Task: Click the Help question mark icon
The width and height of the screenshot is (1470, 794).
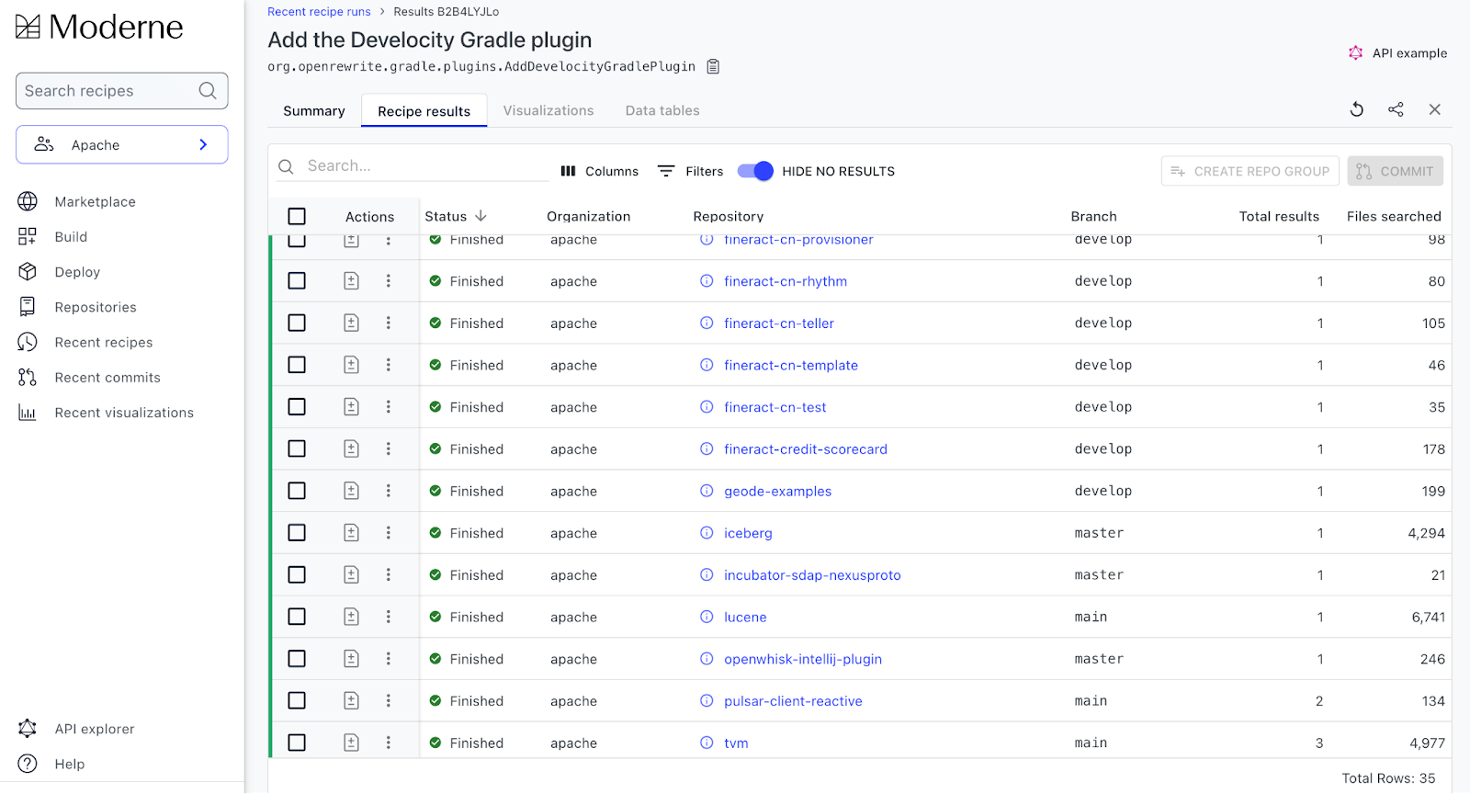Action: point(28,764)
